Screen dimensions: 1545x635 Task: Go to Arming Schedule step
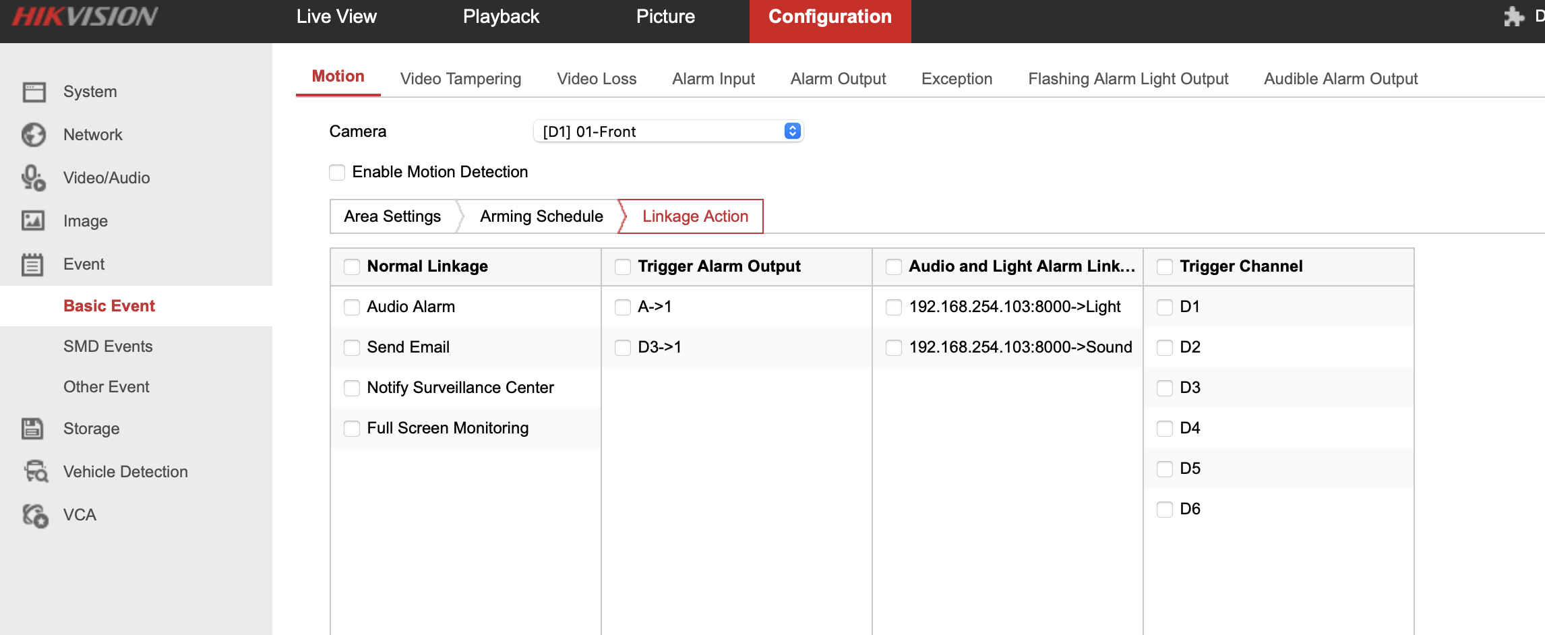coord(541,216)
